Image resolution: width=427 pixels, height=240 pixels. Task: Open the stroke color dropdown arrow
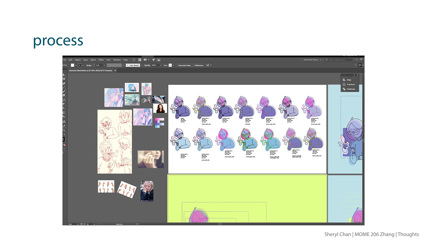83,65
